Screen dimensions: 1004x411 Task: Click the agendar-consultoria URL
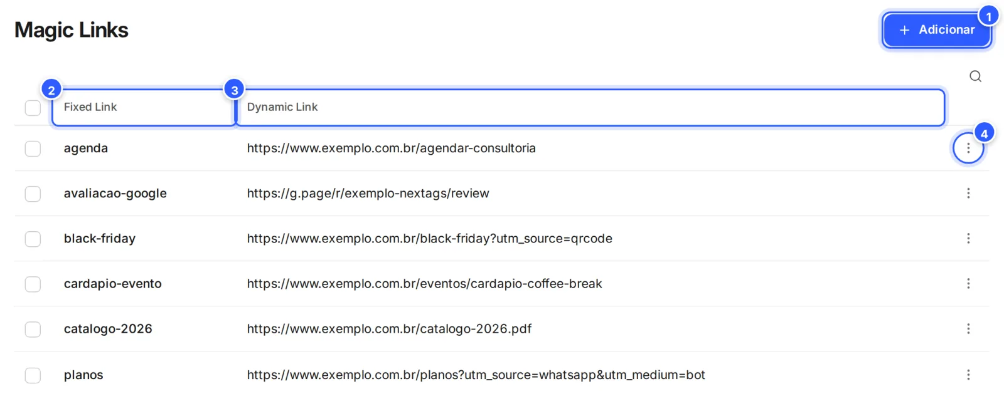(x=392, y=148)
